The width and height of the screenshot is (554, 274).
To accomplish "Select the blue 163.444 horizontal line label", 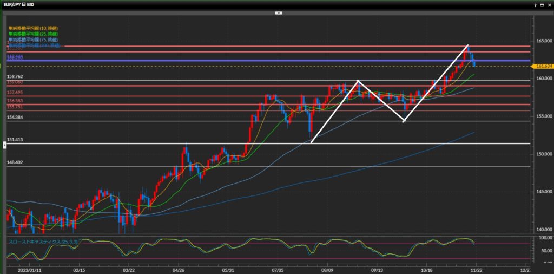I will pos(14,56).
